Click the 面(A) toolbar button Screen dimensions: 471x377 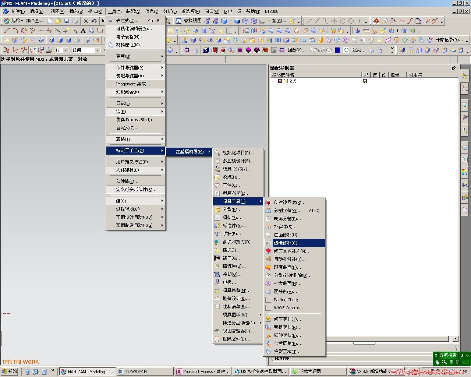pyautogui.click(x=358, y=50)
